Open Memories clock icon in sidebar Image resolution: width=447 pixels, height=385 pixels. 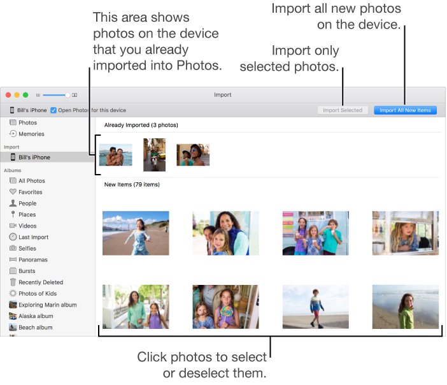(x=13, y=134)
